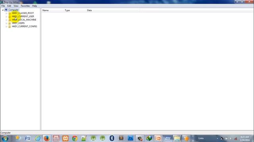Click the Computer icon in tree
The image size is (254, 142).
6,10
